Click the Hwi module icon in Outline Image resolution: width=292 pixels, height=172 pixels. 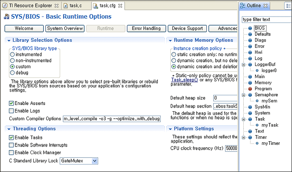click(x=250, y=53)
